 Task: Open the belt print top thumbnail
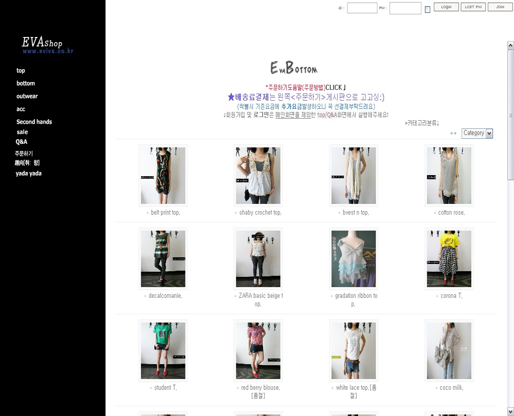pos(163,176)
